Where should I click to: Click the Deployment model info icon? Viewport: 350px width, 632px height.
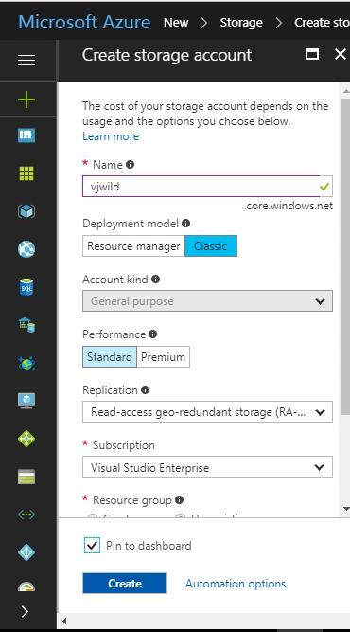click(x=185, y=223)
